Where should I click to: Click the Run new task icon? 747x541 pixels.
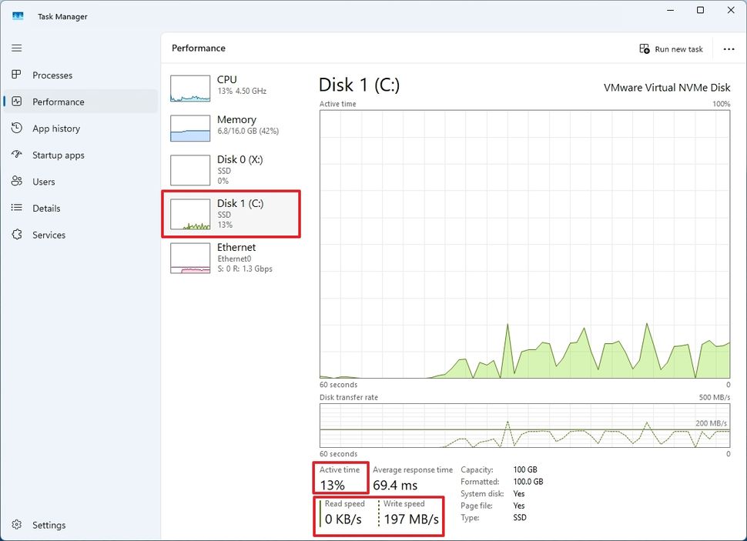pos(644,48)
